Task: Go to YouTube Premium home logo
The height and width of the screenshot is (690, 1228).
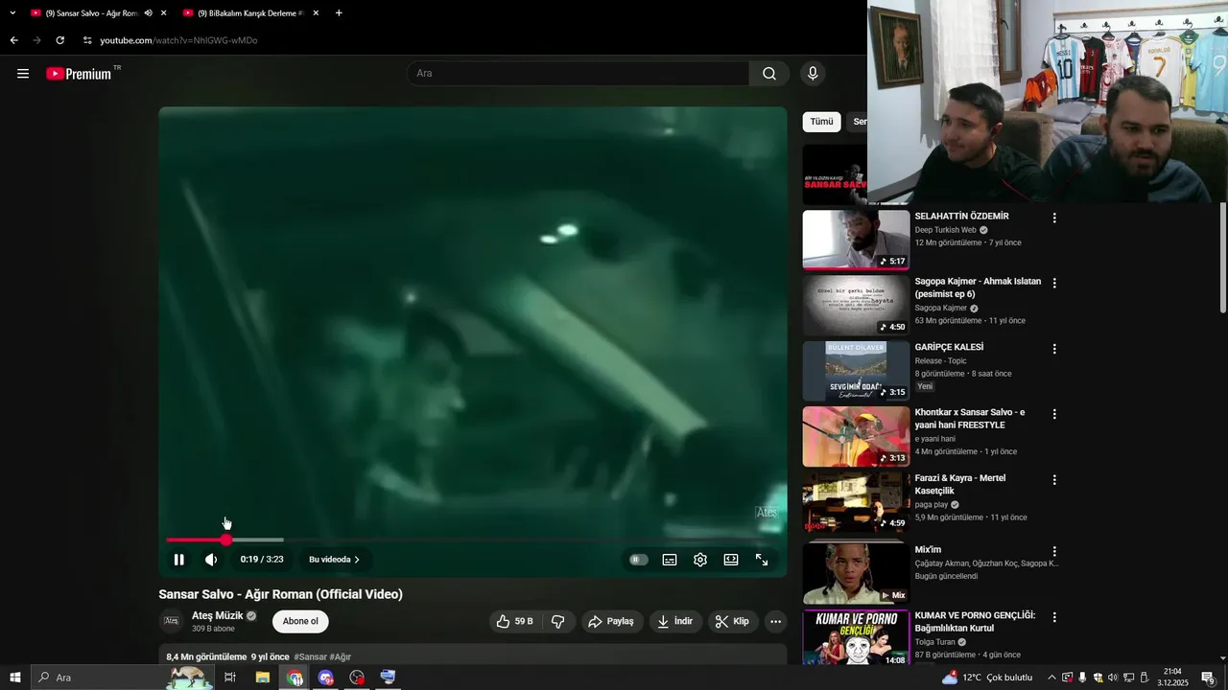Action: coord(79,74)
